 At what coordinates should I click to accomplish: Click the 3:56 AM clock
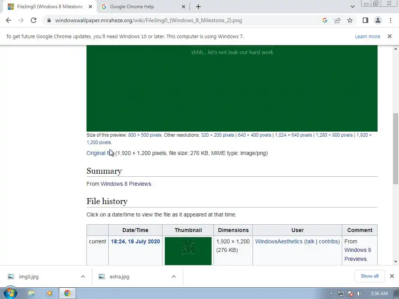click(379, 294)
